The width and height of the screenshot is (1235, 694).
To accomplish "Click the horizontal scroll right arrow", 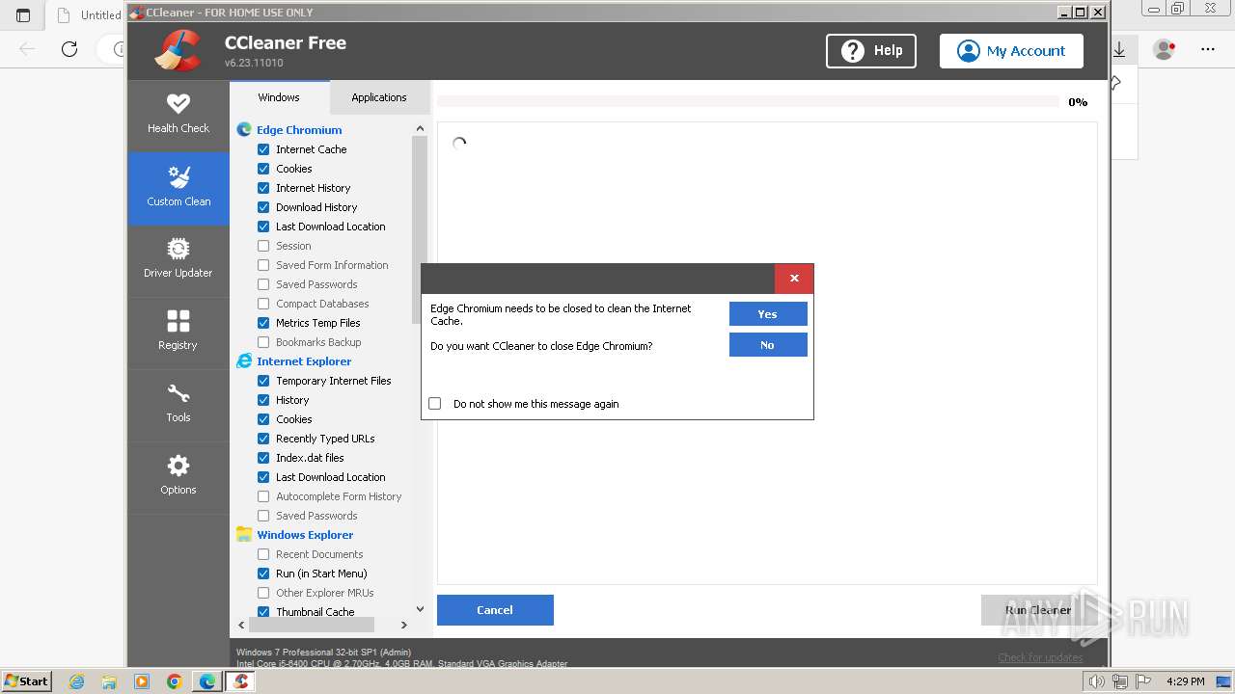I will [404, 625].
